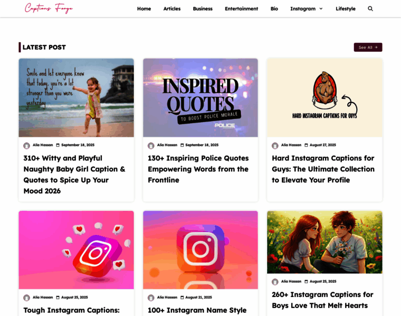Screen dimensions: 401x316
Task: Click the See All button
Action: tap(368, 47)
